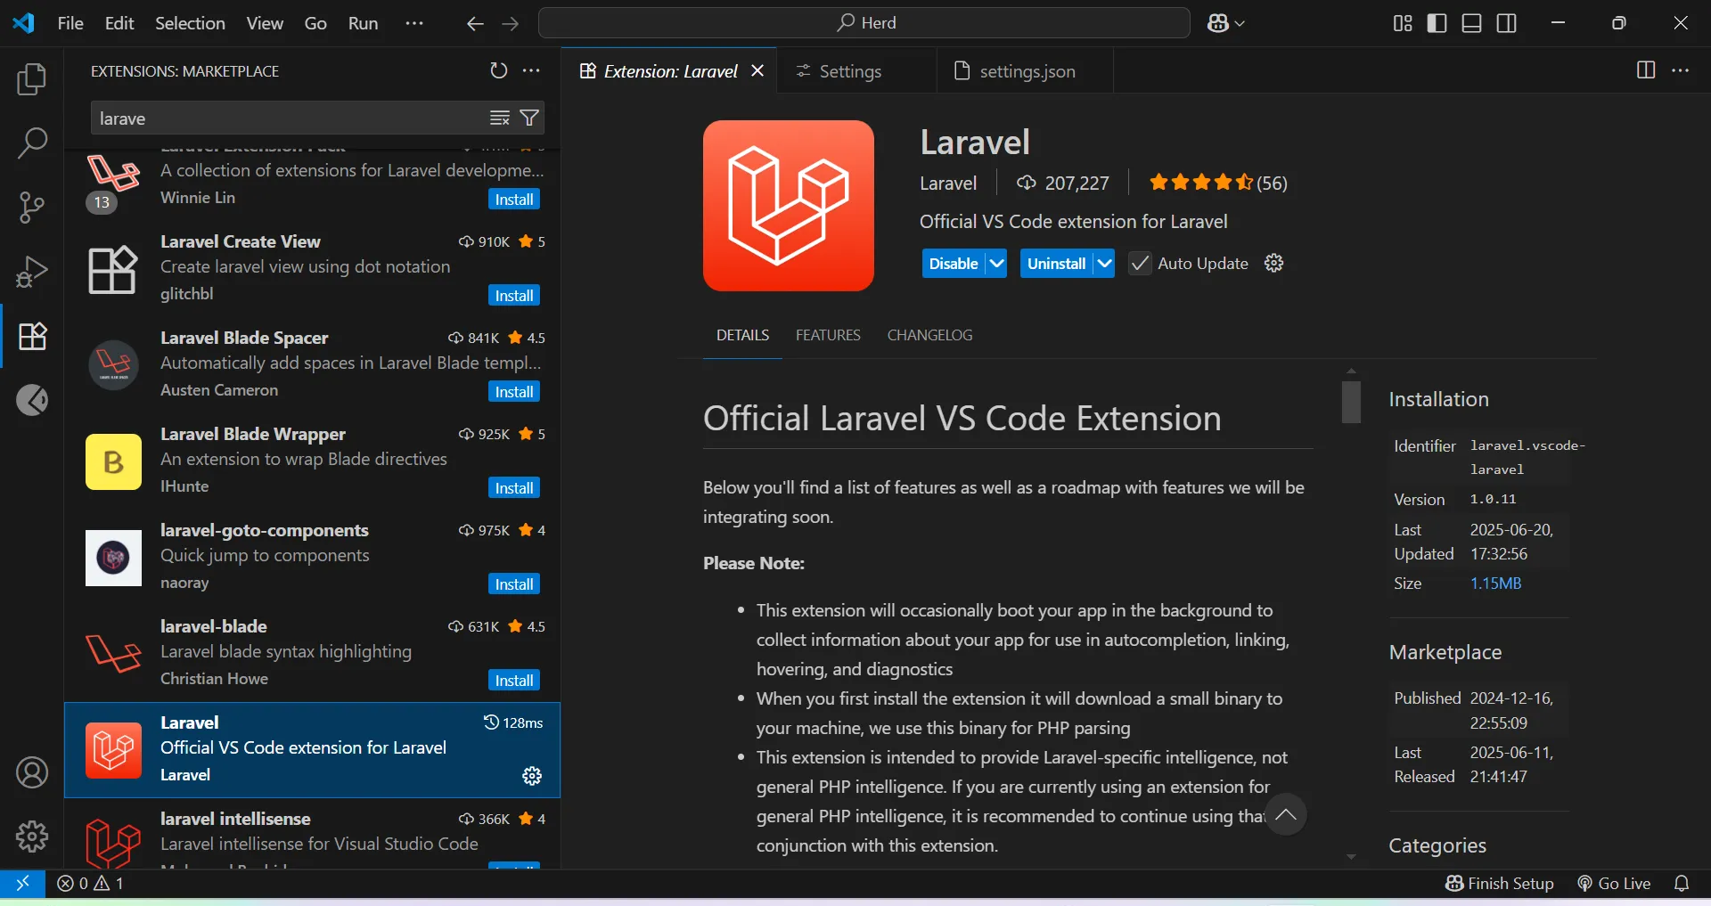The height and width of the screenshot is (906, 1711).
Task: Open the Edit menu
Action: 119,23
